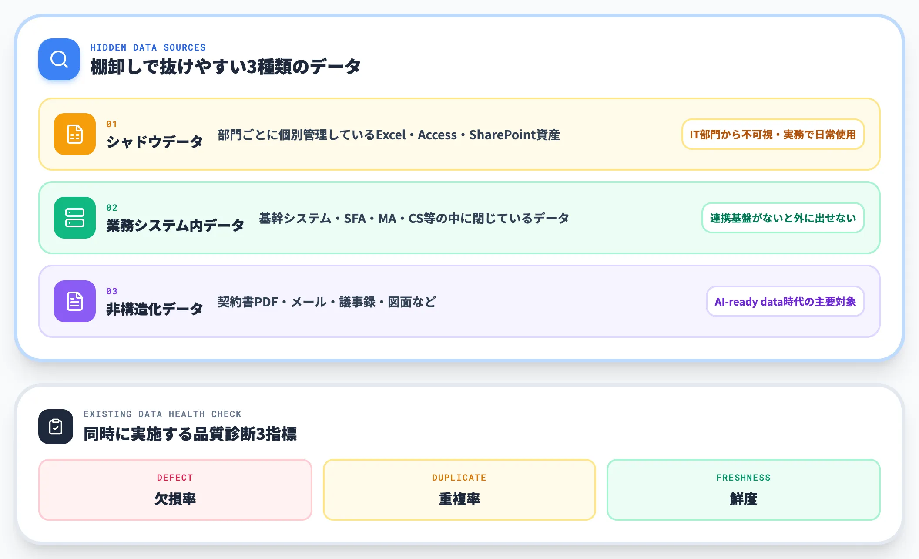Click the orange spreadsheet icon for シャドウデータ
The width and height of the screenshot is (919, 559).
75,134
